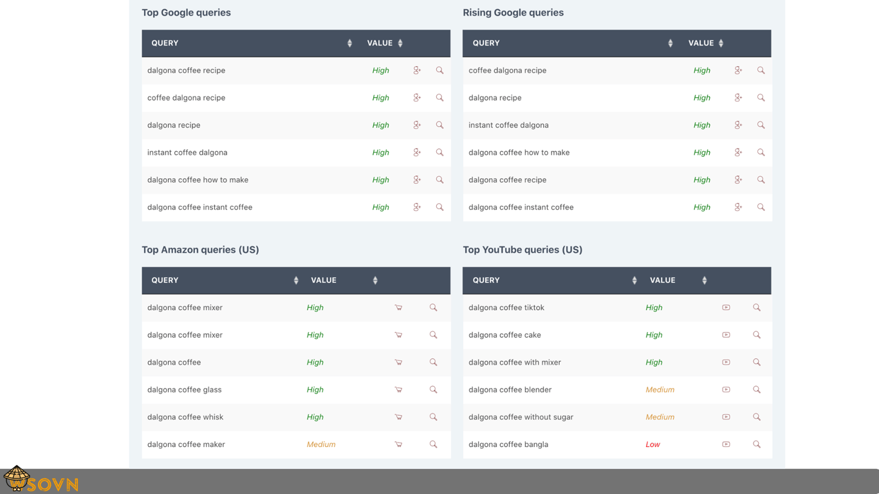Click 'Top Amazon queries (US)' heading
The height and width of the screenshot is (494, 879).
[200, 250]
